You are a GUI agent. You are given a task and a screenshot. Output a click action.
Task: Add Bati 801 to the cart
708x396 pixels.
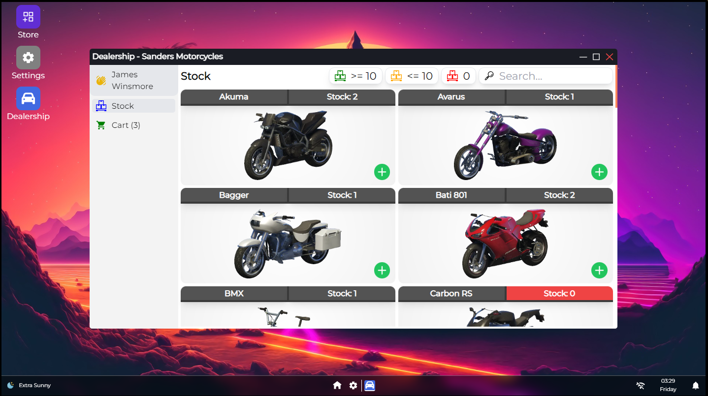599,271
